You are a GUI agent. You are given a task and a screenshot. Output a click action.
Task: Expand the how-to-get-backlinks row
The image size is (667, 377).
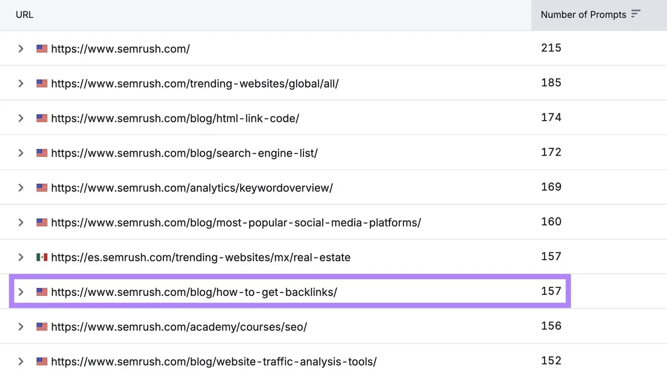tap(21, 292)
